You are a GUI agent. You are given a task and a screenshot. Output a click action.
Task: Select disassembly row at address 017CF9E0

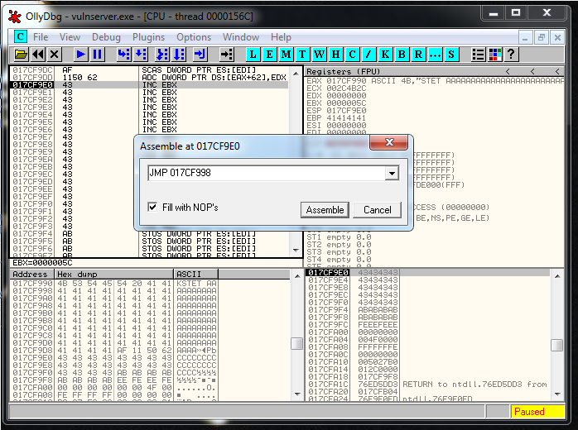tap(149, 84)
